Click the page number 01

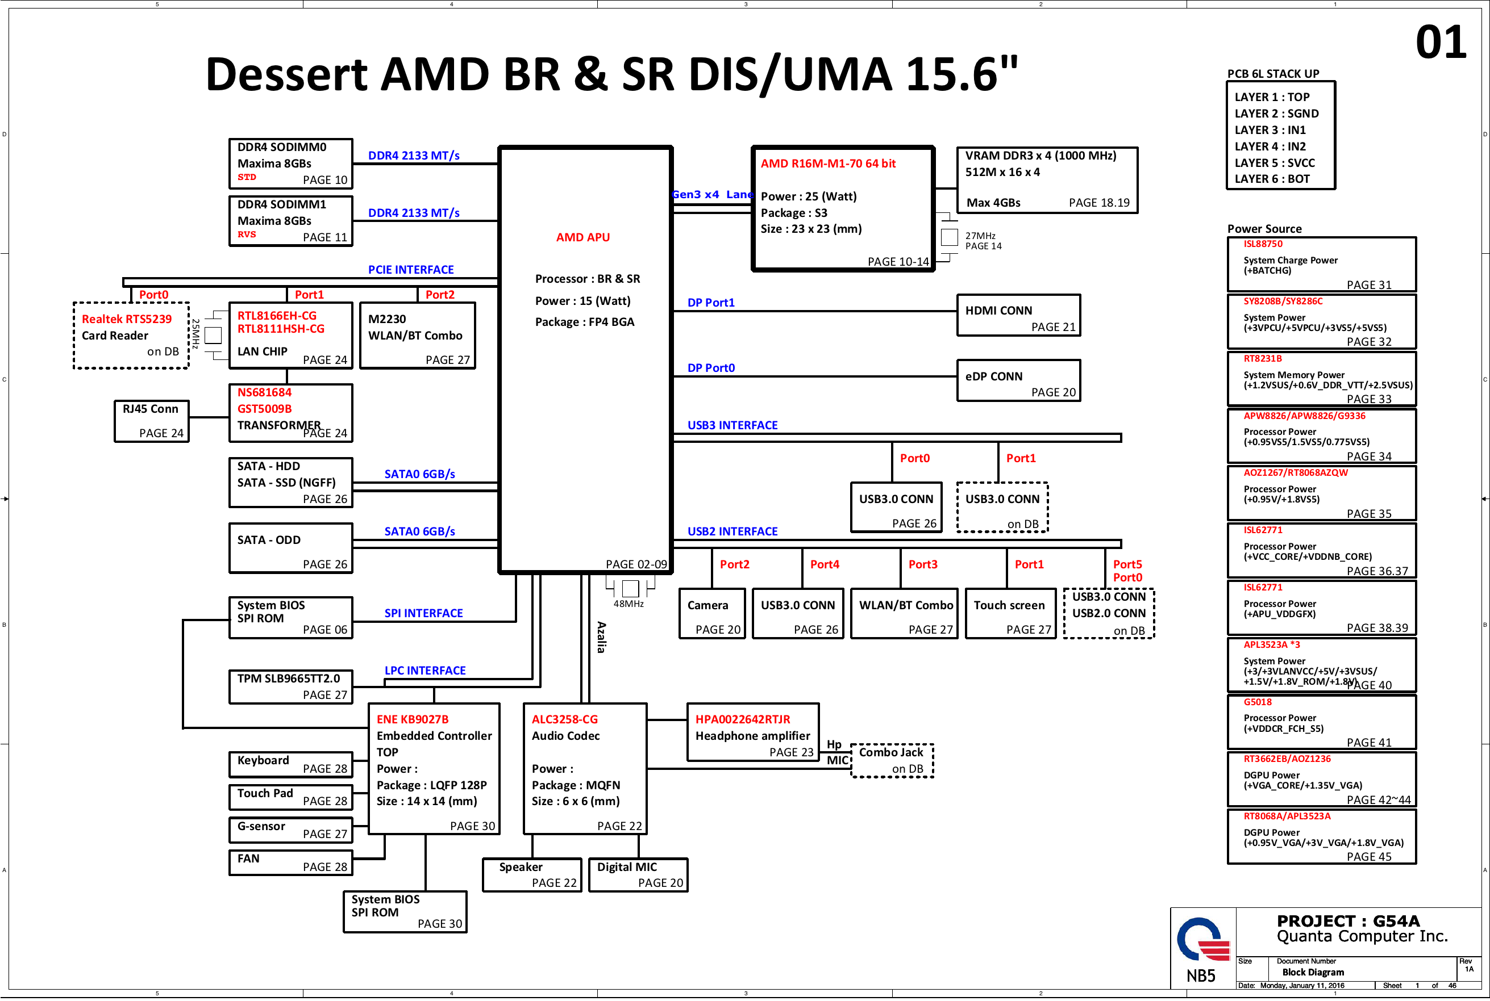[x=1441, y=43]
